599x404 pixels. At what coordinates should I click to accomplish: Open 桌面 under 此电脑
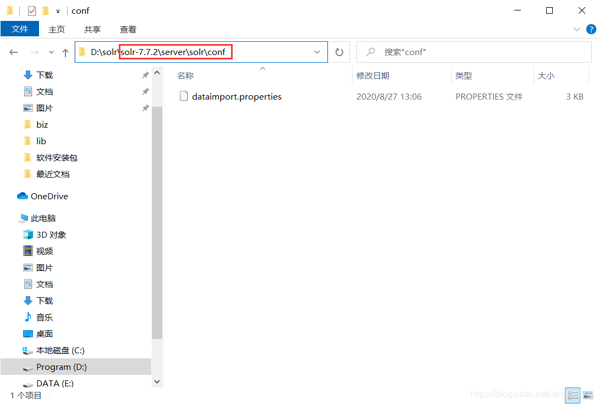(45, 334)
